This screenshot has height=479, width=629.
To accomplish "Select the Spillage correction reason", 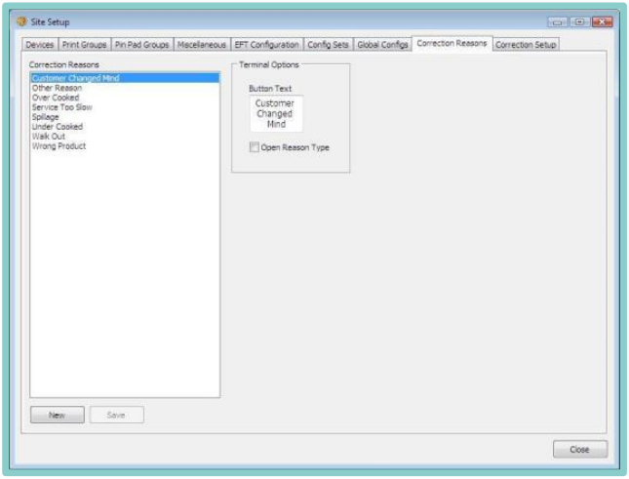I will pos(47,117).
